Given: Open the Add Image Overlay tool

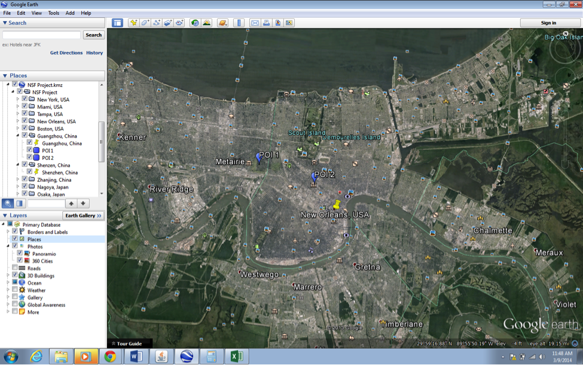Looking at the screenshot, I should tap(167, 23).
